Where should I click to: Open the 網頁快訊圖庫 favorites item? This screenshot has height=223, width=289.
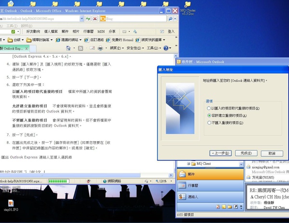[x=150, y=40]
